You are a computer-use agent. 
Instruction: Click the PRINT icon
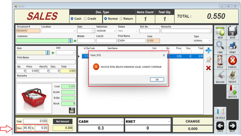233,46
